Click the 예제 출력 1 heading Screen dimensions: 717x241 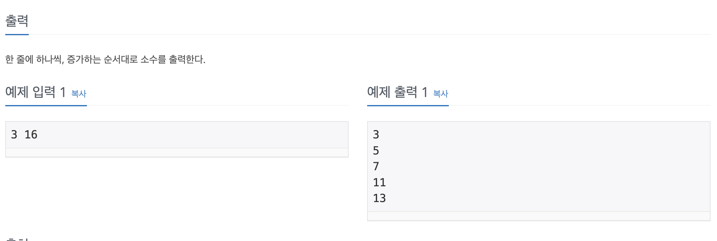tap(397, 92)
